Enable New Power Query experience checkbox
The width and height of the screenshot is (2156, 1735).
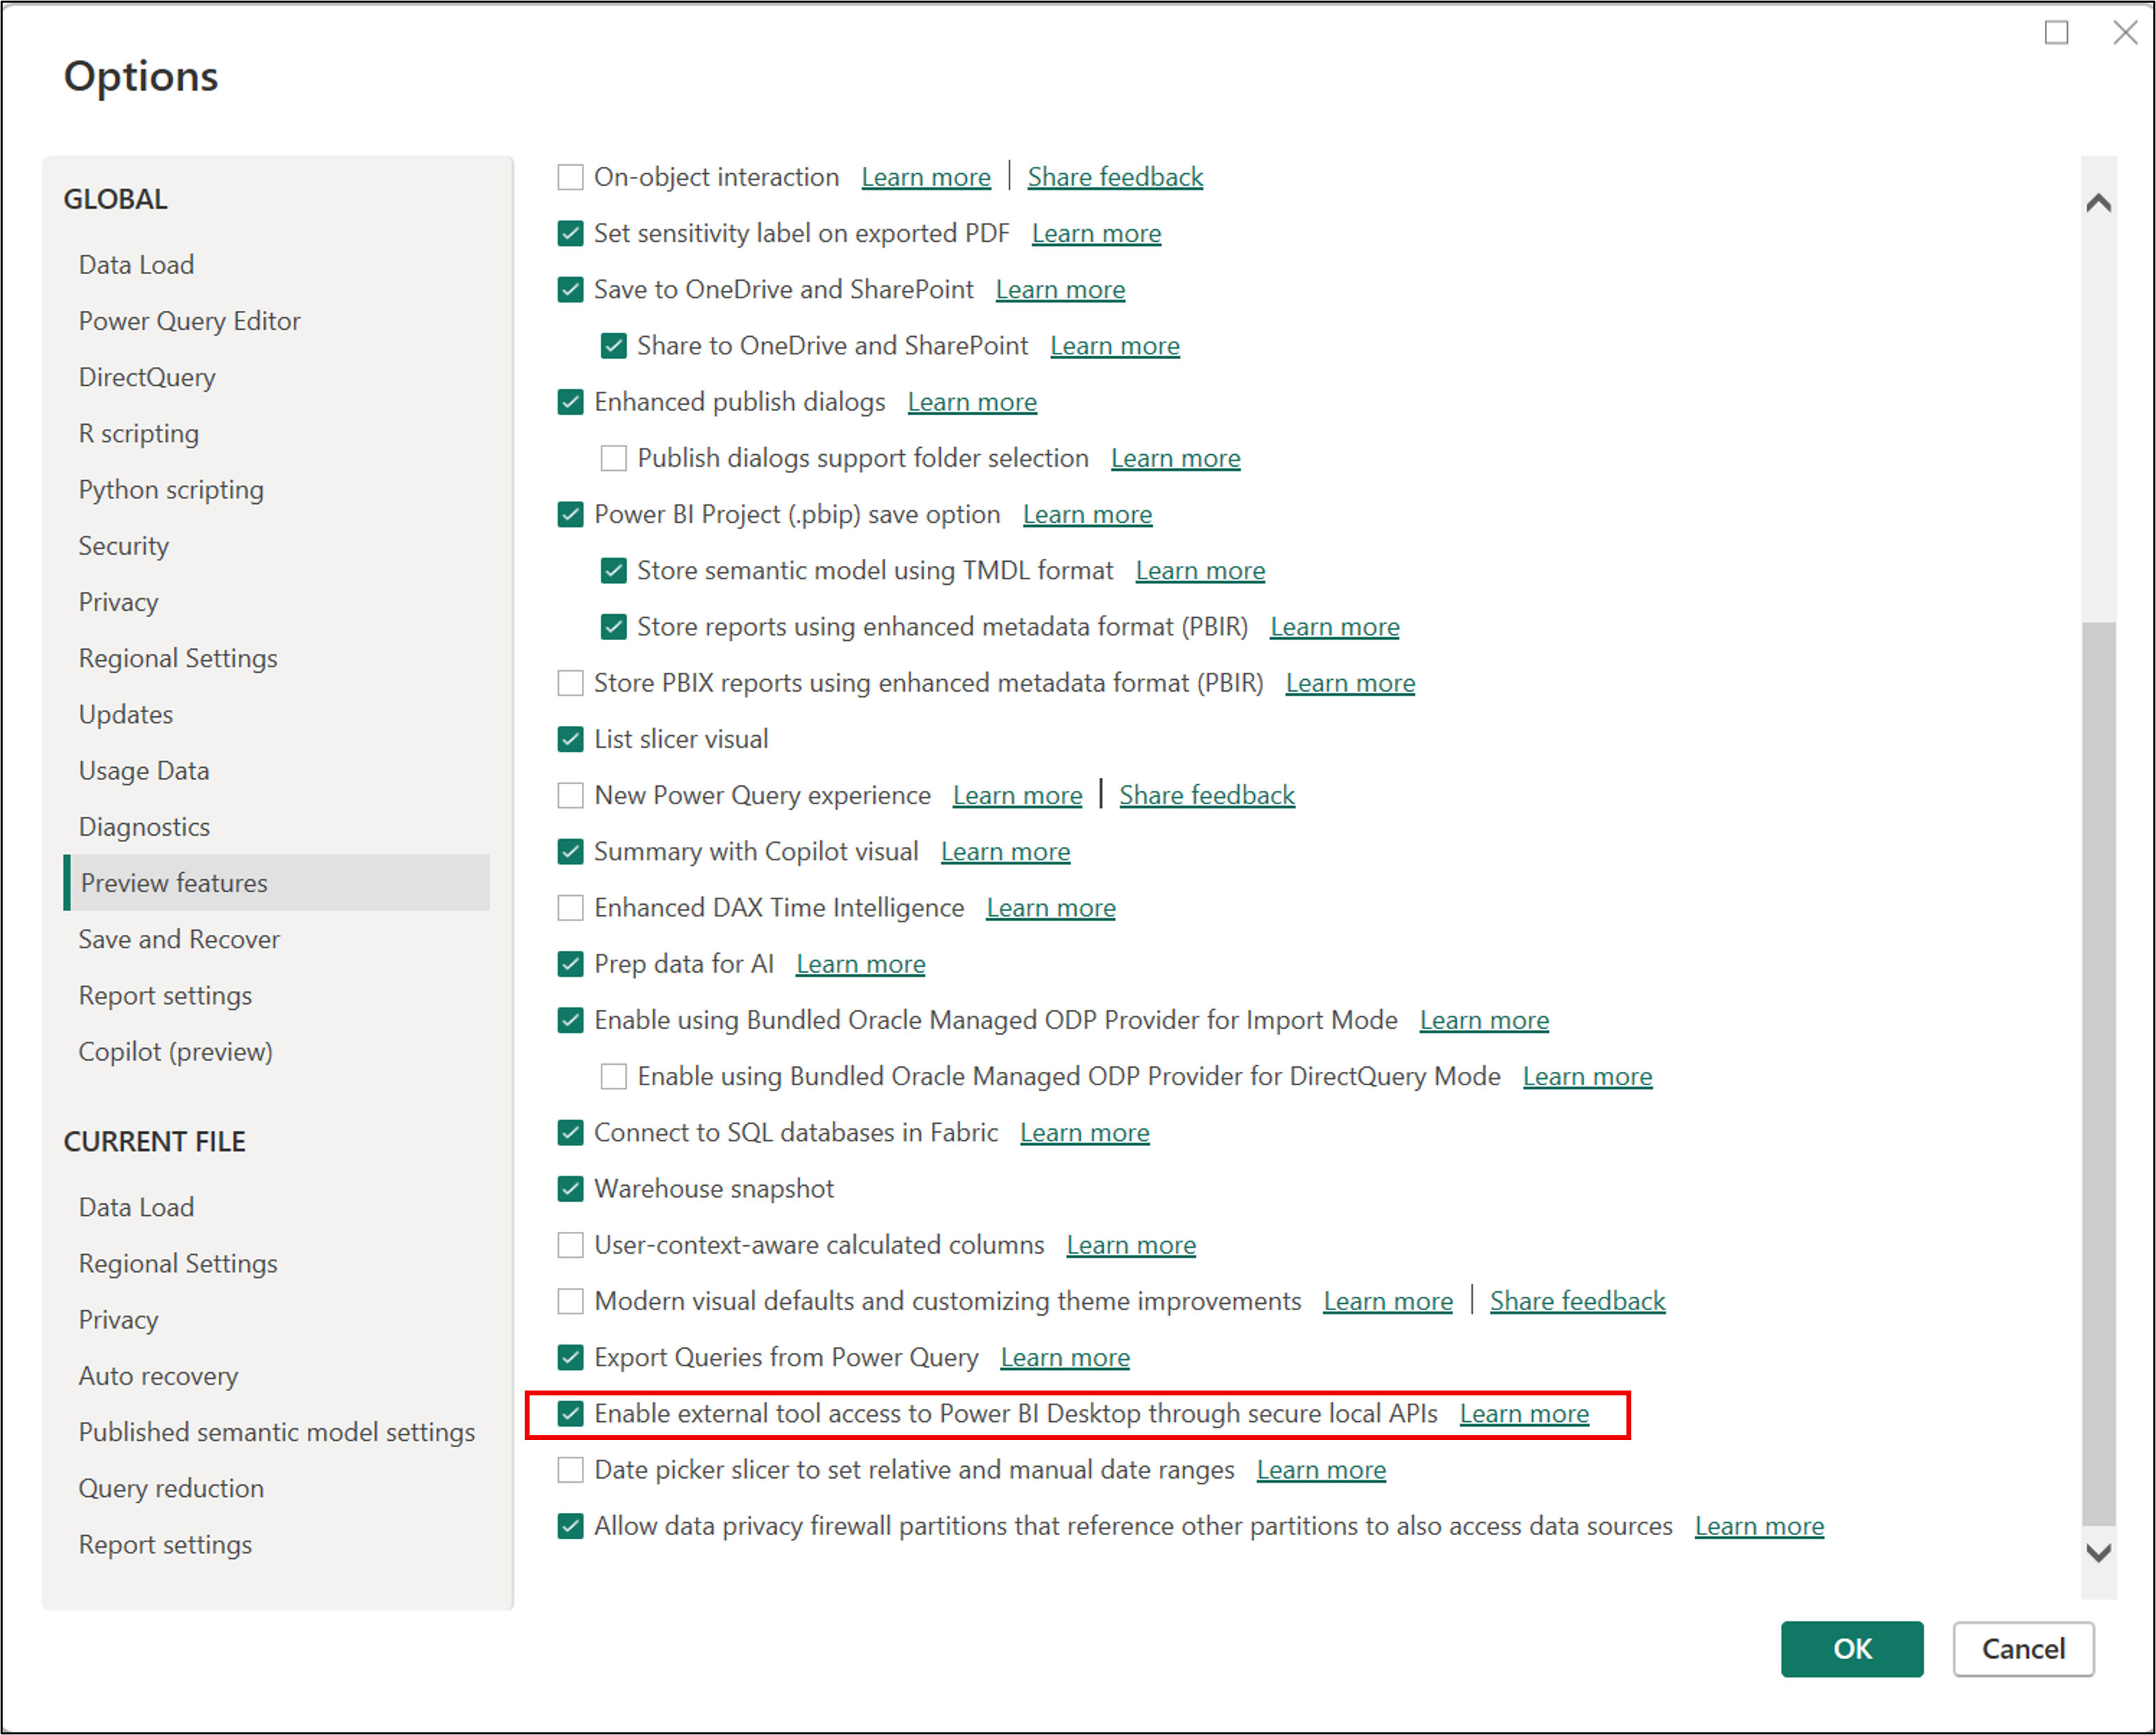570,795
